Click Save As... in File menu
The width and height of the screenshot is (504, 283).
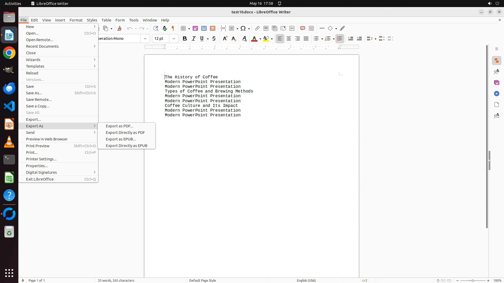[x=34, y=93]
